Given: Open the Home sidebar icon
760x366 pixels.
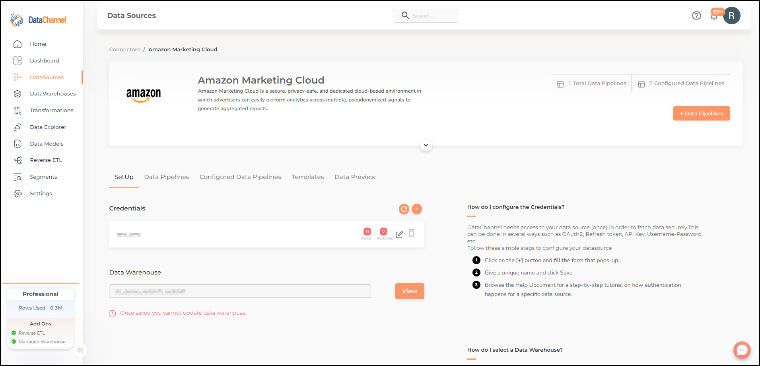Looking at the screenshot, I should pyautogui.click(x=17, y=44).
